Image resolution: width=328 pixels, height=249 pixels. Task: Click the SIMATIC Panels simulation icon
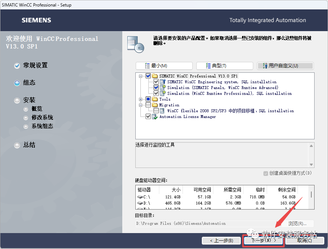pos(163,88)
